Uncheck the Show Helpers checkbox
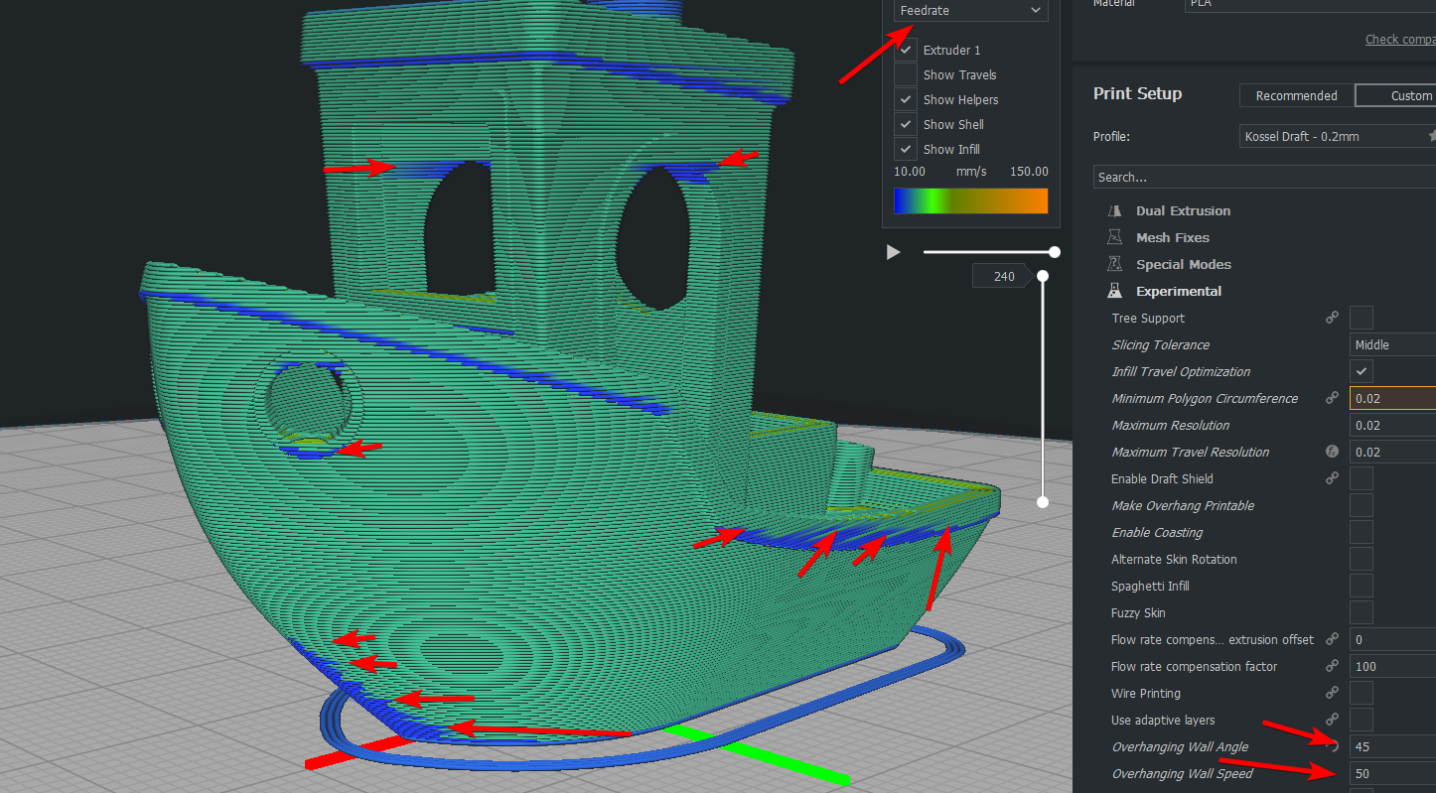This screenshot has height=793, width=1436. point(906,99)
